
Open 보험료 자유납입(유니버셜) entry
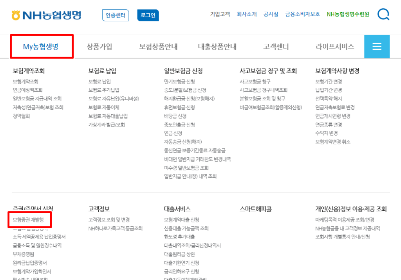114,99
